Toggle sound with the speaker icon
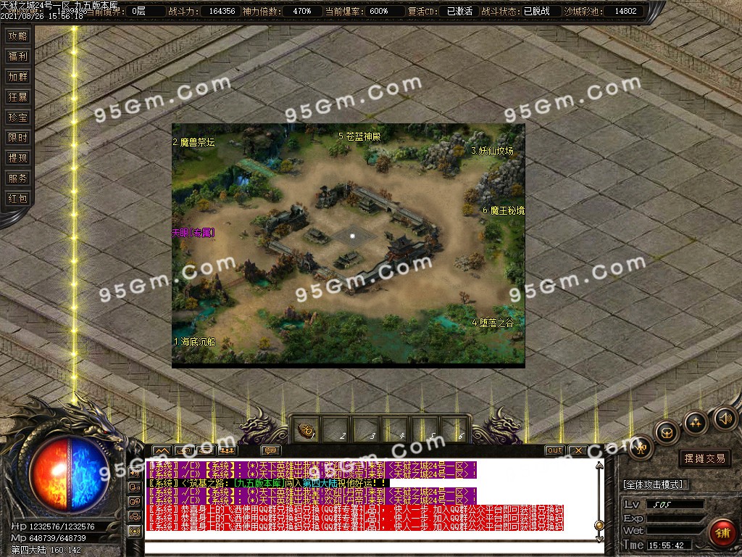 [725, 418]
